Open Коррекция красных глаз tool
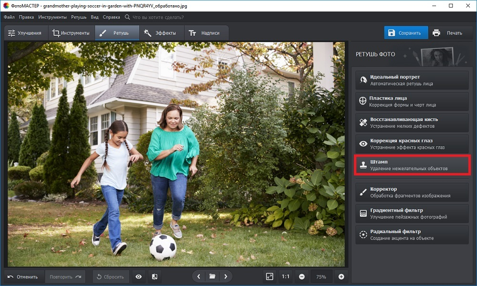477x286 pixels. tap(412, 144)
